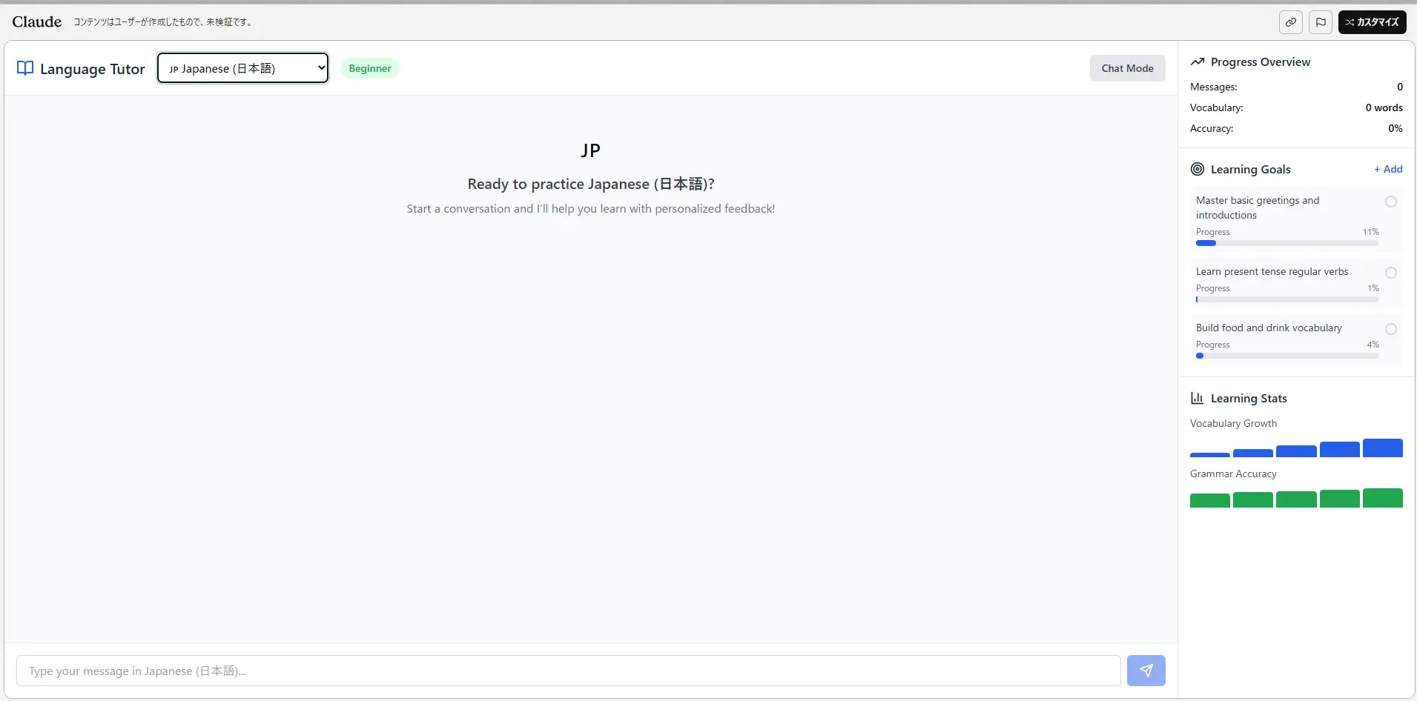Viewport: 1417px width, 701px height.
Task: Click the Progress Overview trend icon
Action: coord(1197,62)
